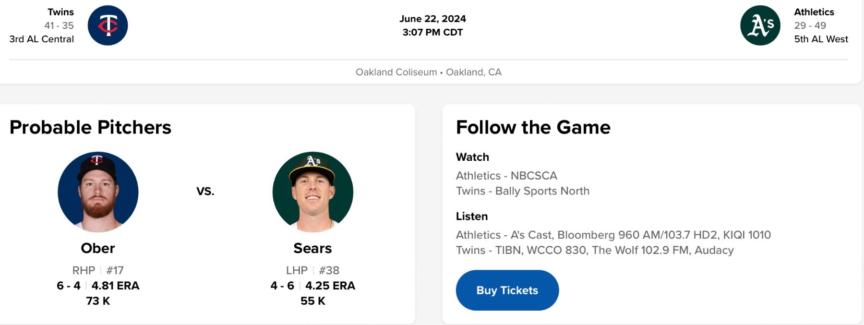Click the Minnesota Twins team logo

tap(108, 25)
